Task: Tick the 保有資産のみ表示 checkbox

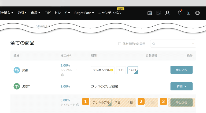Action: [x=120, y=44]
